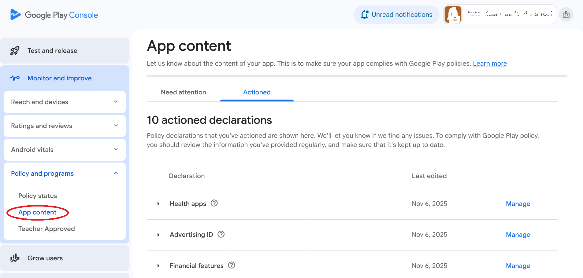Expand the Ratings and reviews section
583x278 pixels.
point(116,126)
